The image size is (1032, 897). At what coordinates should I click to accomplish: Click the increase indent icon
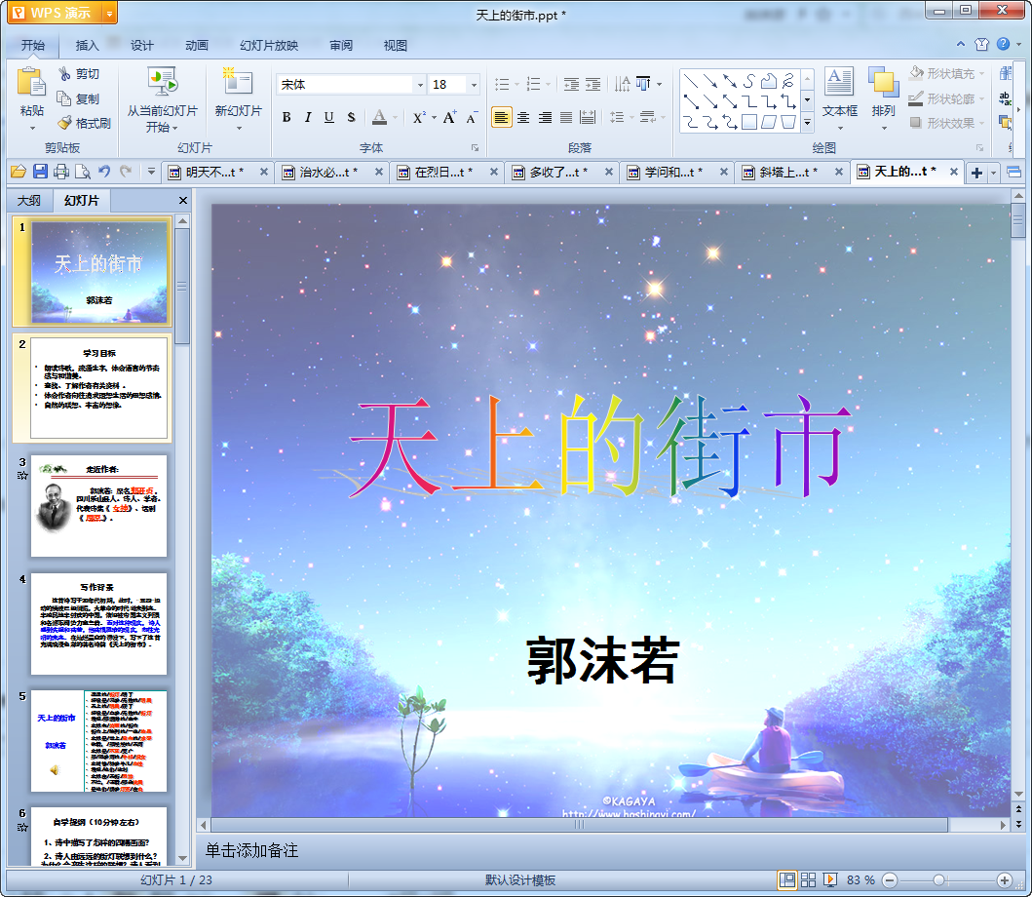coord(593,84)
